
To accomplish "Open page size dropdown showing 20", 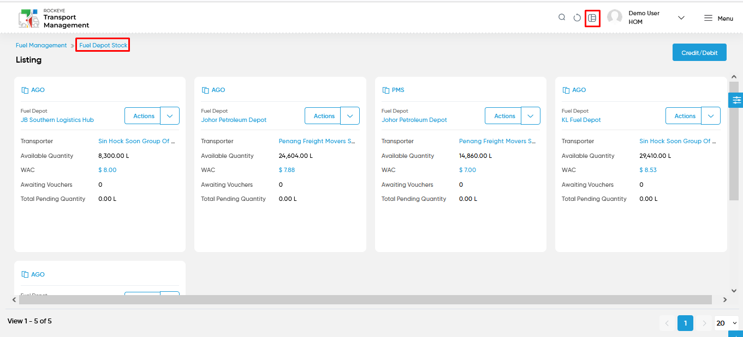I will 727,323.
